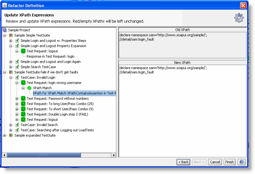This screenshot has height=174, width=255.
Task: Click the To long User/Pass Combo icon
Action: pyautogui.click(x=23, y=104)
